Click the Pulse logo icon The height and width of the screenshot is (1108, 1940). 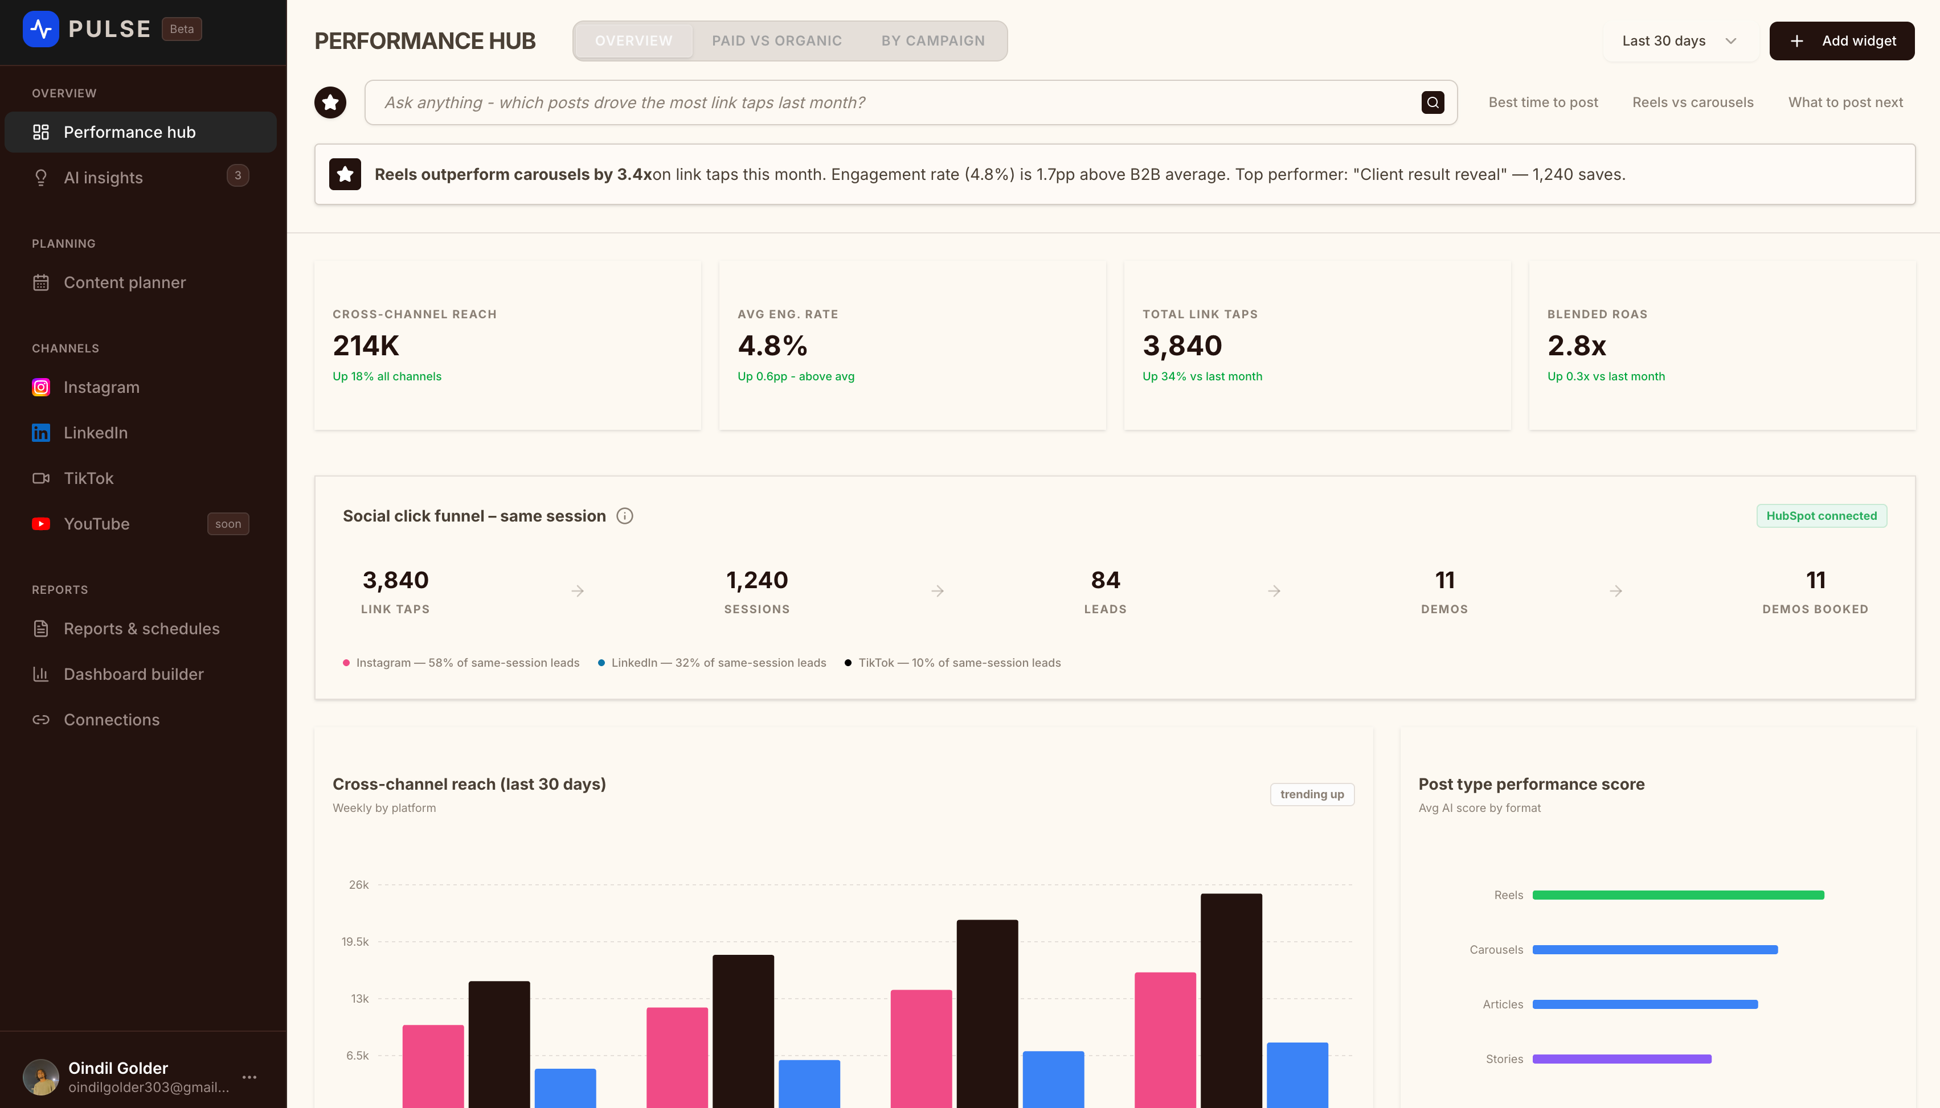[x=40, y=29]
